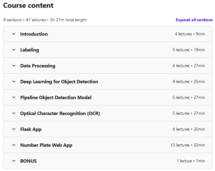This screenshot has height=171, width=215.
Task: Expand all sections of the course
Action: pos(194,20)
